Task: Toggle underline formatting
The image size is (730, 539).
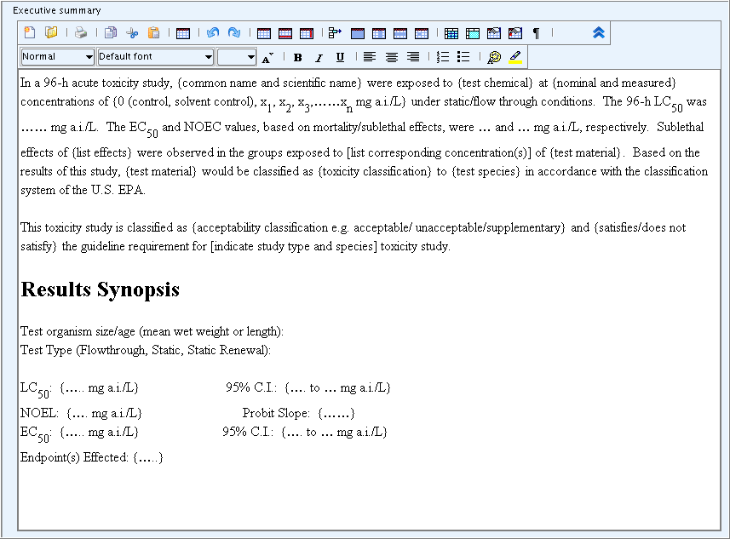Action: 341,57
